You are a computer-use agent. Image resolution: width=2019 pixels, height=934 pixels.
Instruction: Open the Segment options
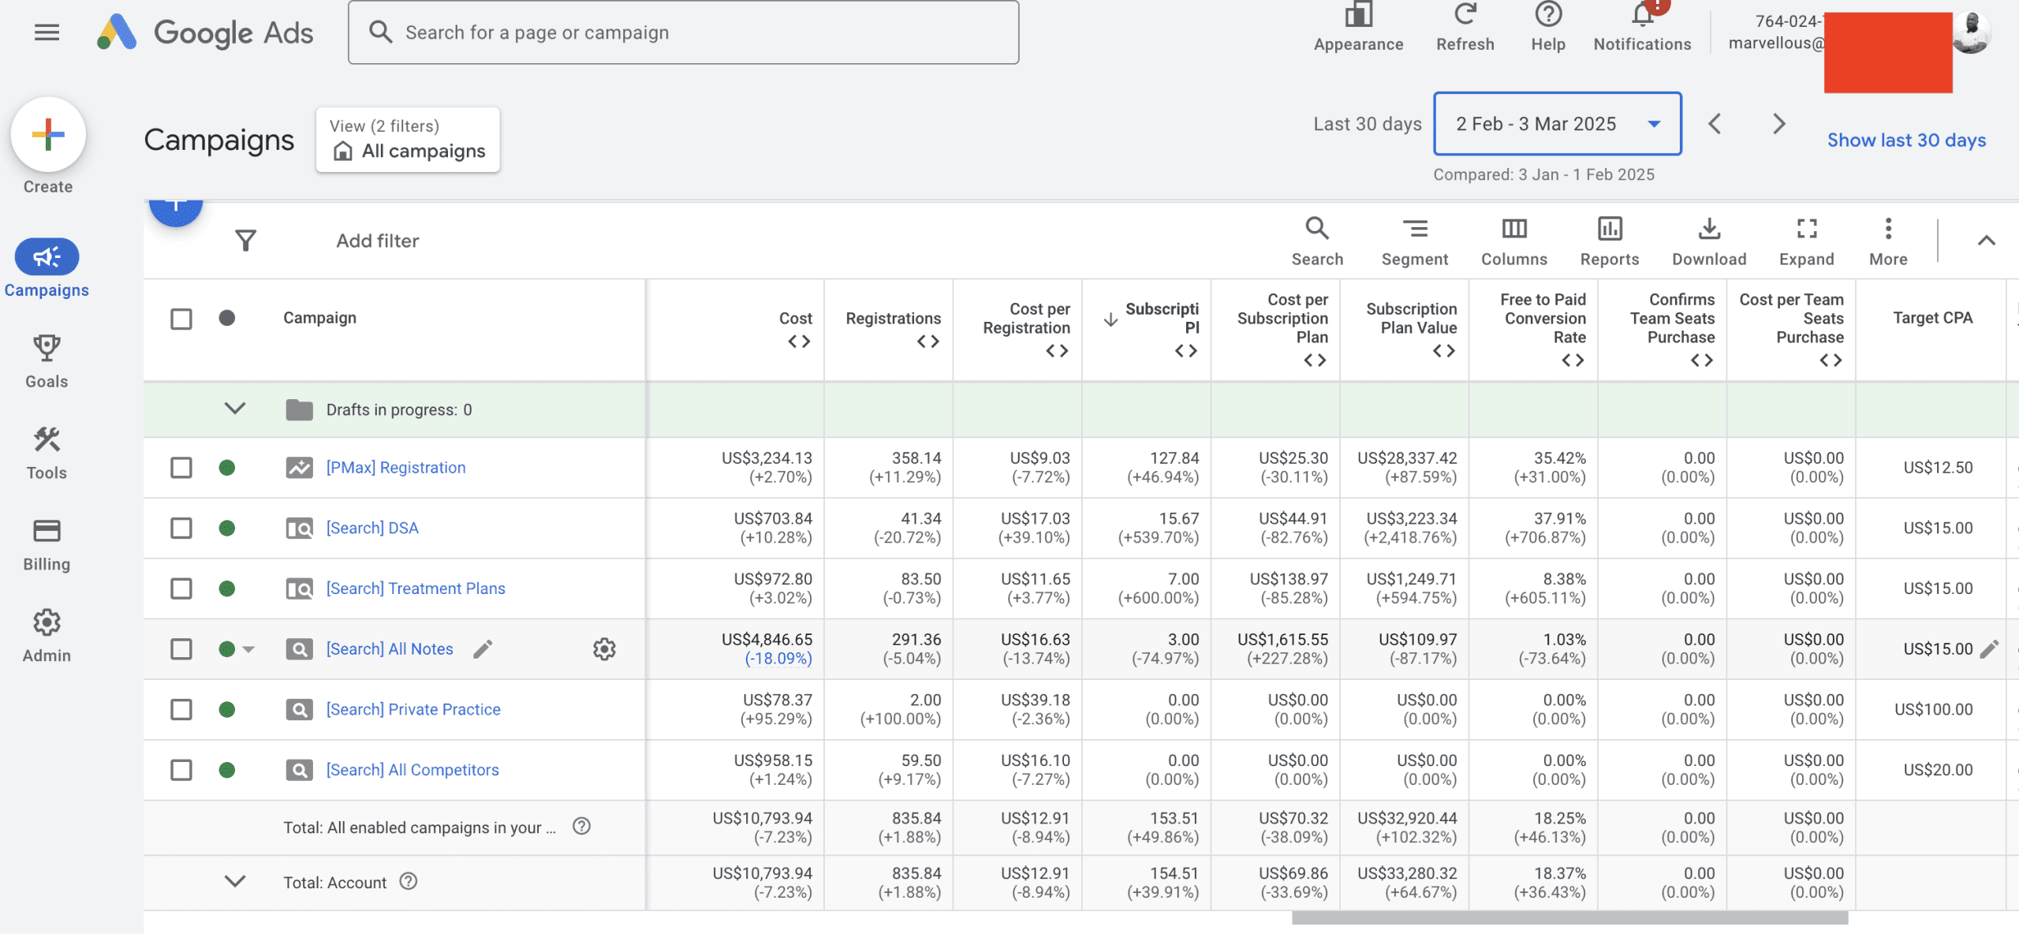pyautogui.click(x=1415, y=241)
